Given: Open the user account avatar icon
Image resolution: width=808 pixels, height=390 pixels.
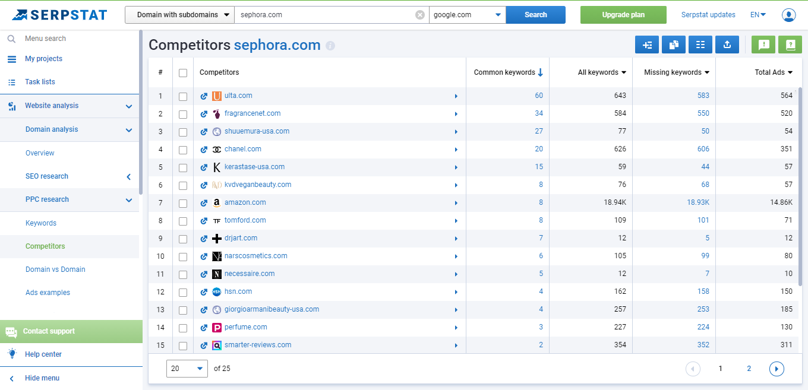Looking at the screenshot, I should [788, 15].
